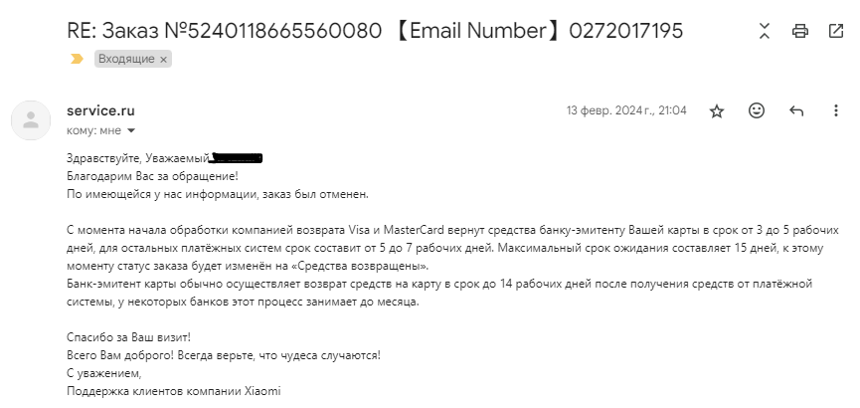Image resolution: width=860 pixels, height=408 pixels.
Task: Print the whole email conversation
Action: click(800, 31)
